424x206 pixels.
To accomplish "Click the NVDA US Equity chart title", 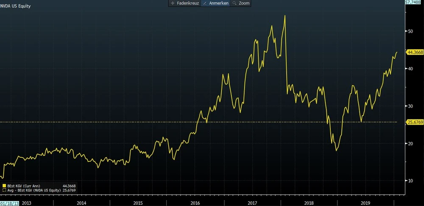I will point(15,6).
